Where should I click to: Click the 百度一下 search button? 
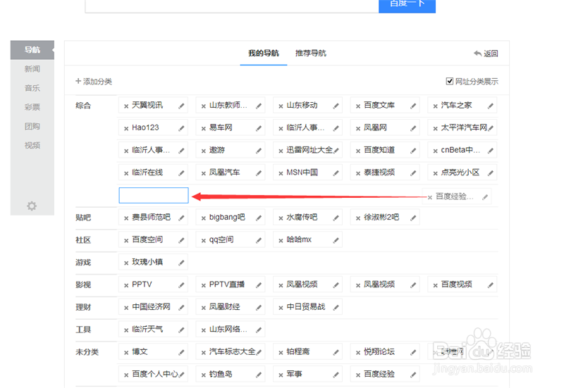[x=407, y=4]
